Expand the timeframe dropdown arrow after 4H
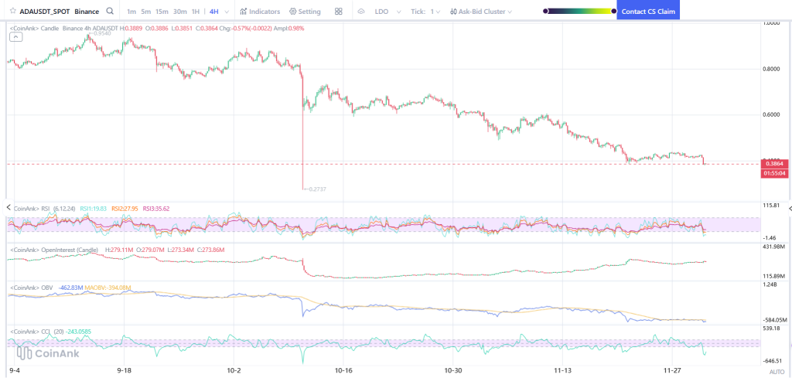792x378 pixels. 227,12
